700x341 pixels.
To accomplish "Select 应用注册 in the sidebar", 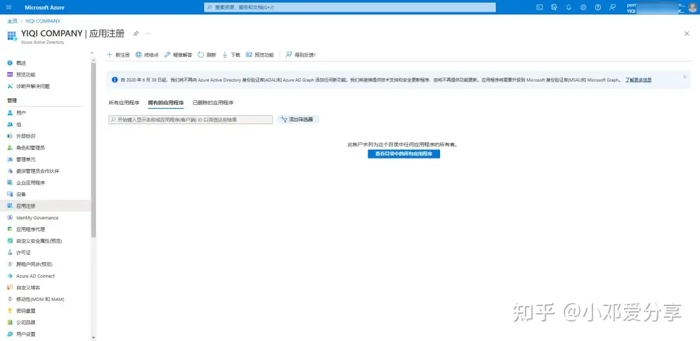I will point(45,206).
